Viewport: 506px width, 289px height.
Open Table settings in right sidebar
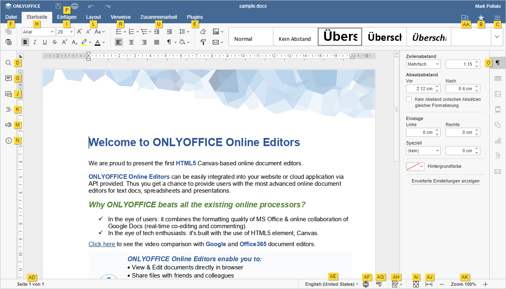click(x=497, y=78)
